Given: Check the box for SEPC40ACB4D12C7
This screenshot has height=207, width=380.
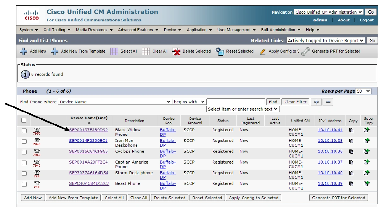Looking at the screenshot, I should click(24, 185).
